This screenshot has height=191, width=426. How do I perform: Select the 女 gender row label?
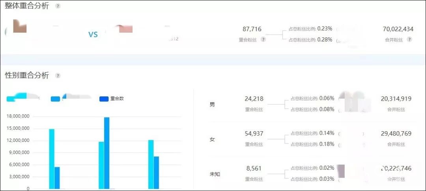click(212, 140)
